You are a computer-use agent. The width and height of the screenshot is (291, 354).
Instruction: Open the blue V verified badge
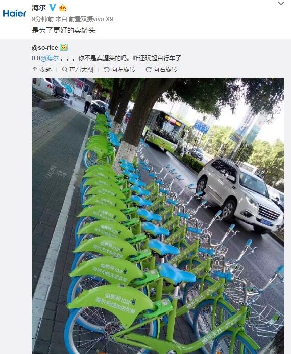[x=53, y=8]
